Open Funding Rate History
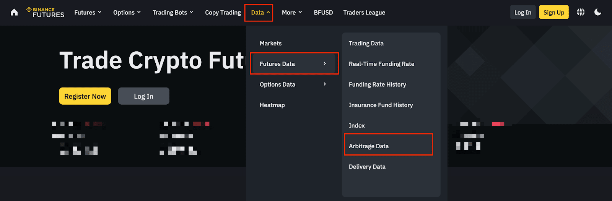Viewport: 612px width, 201px height. click(x=377, y=84)
